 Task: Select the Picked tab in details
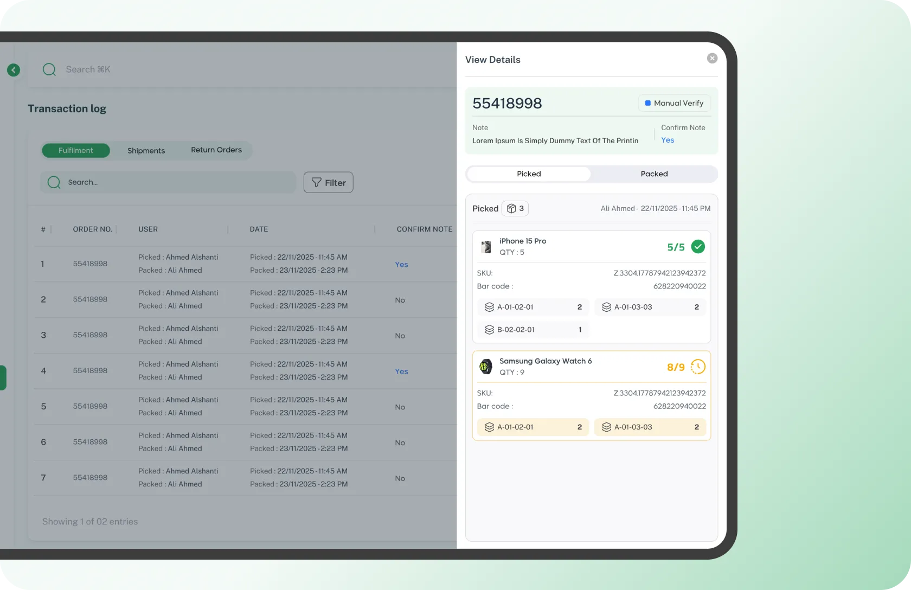pos(529,174)
